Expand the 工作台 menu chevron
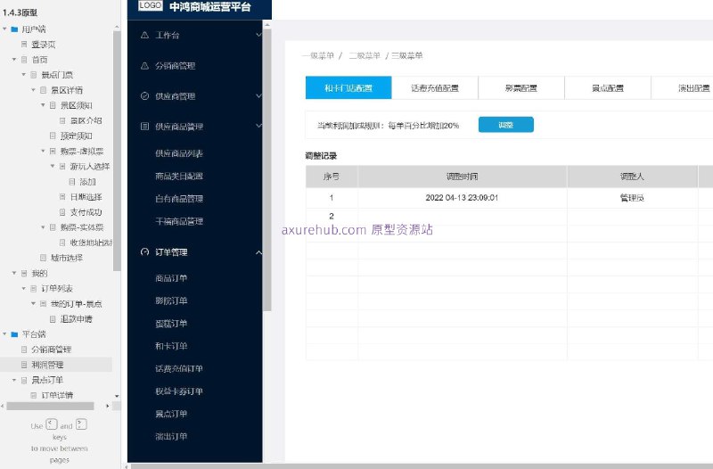Image resolution: width=713 pixels, height=469 pixels. [x=258, y=35]
